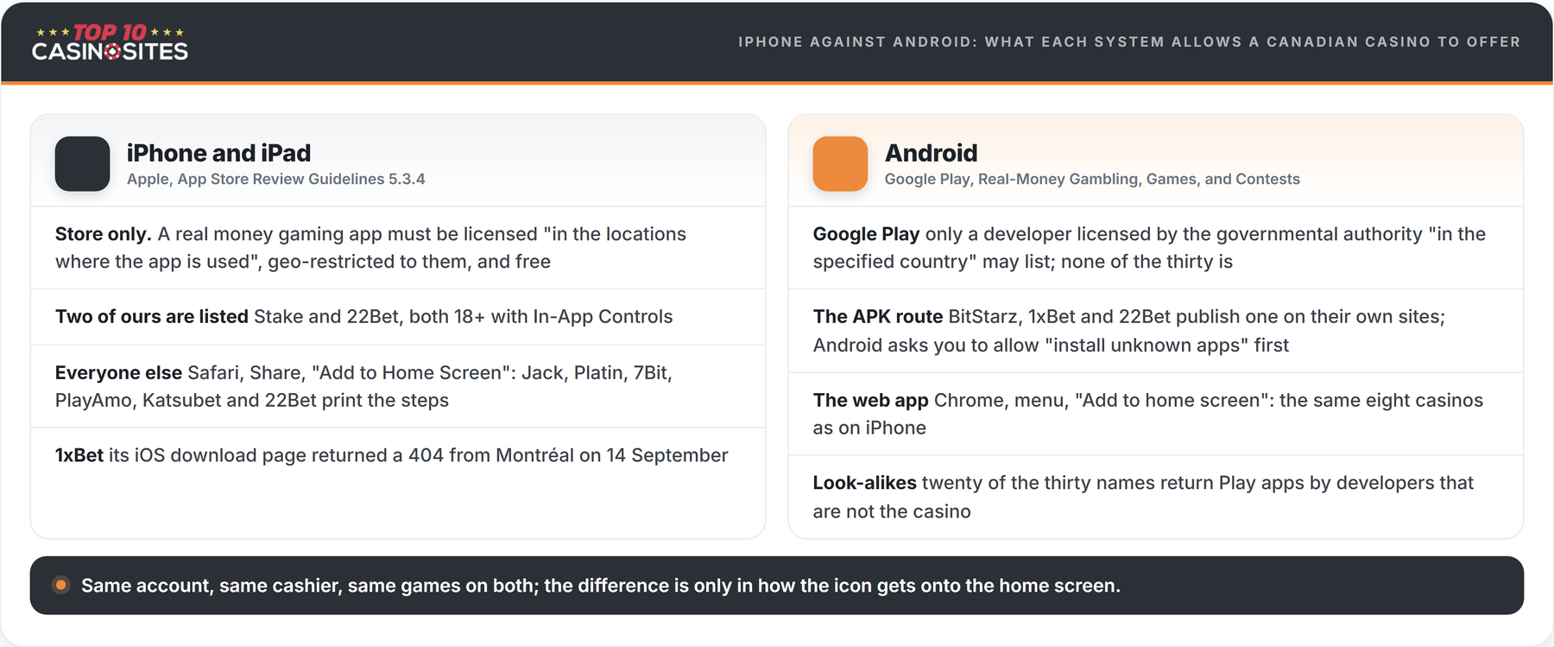Viewport: 1554px width, 647px height.
Task: Click the orange dot in the footer bar
Action: [x=60, y=585]
